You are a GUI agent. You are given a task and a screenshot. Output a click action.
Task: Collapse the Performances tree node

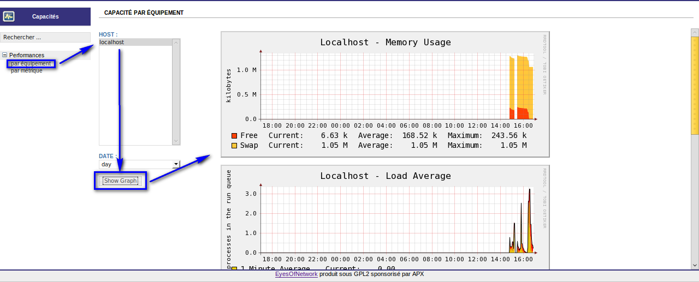tap(5, 55)
